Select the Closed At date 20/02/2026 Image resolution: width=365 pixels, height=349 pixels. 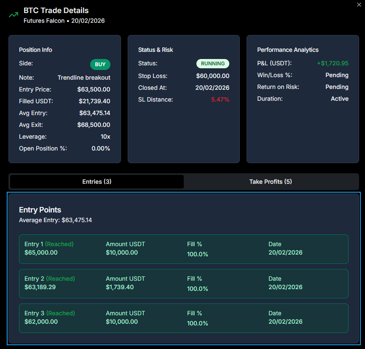point(213,87)
